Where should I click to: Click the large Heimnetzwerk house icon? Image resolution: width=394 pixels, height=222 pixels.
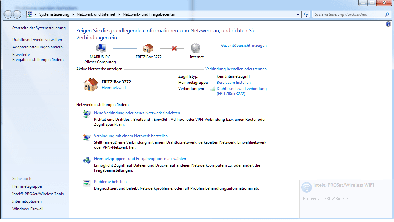click(91, 84)
